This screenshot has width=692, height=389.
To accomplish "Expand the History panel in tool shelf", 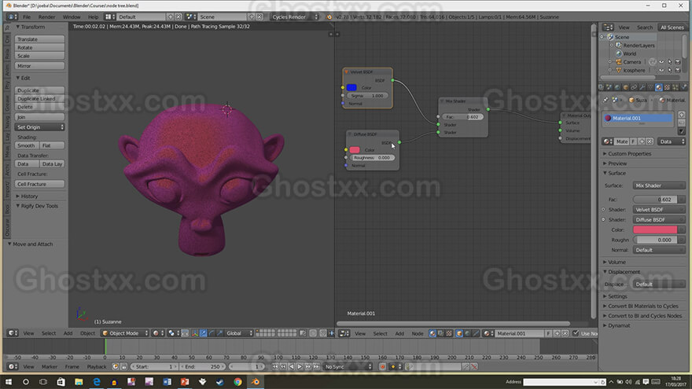I will [28, 196].
